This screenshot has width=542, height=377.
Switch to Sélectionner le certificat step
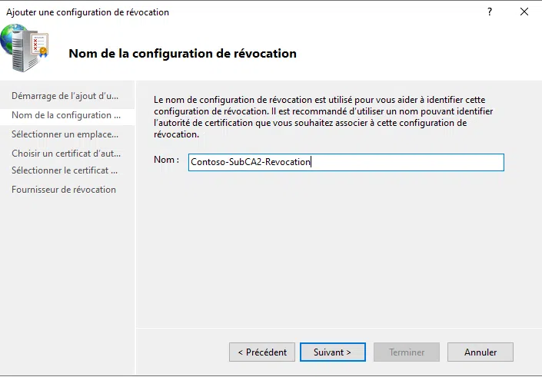[65, 170]
